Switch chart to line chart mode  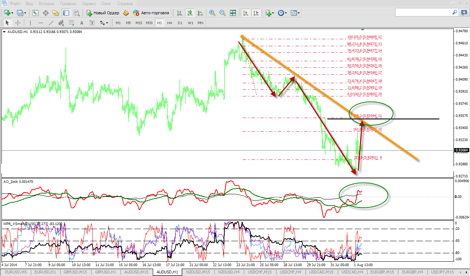click(200, 13)
